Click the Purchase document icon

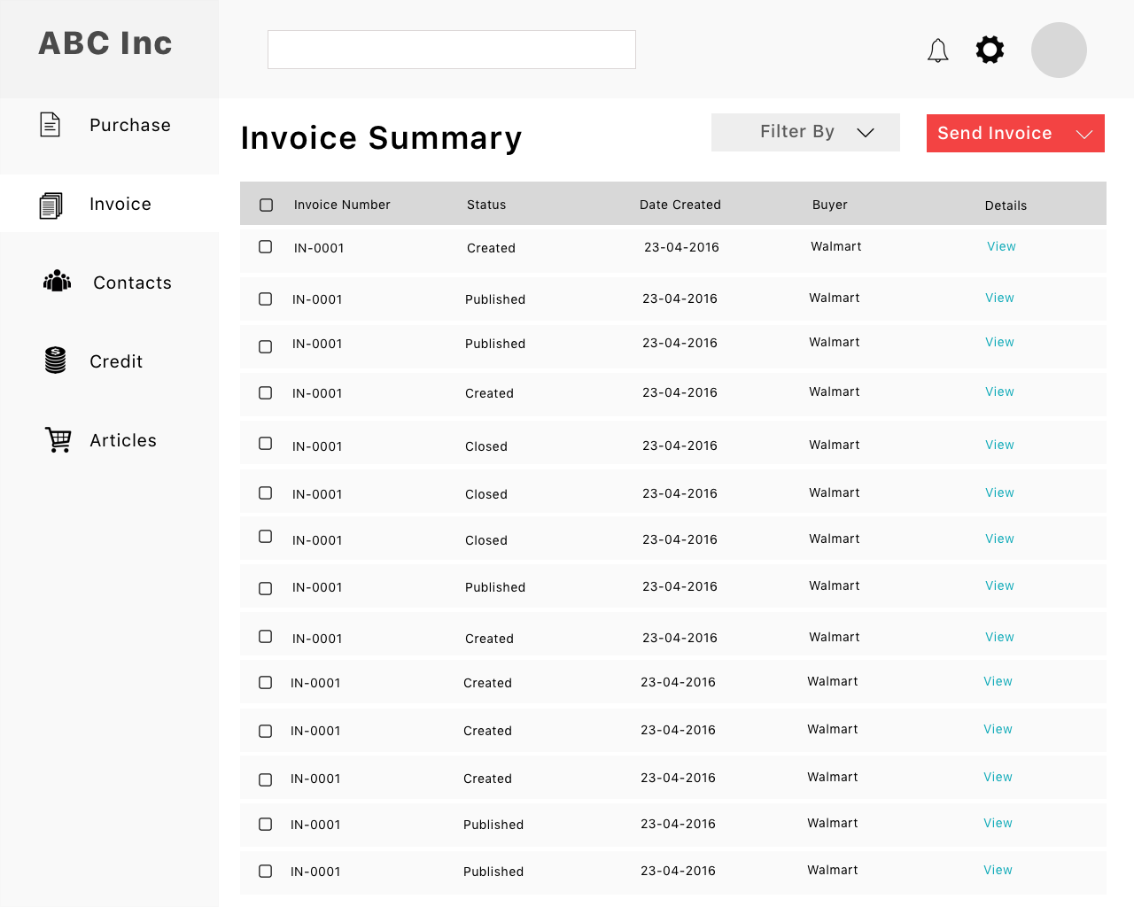[50, 125]
